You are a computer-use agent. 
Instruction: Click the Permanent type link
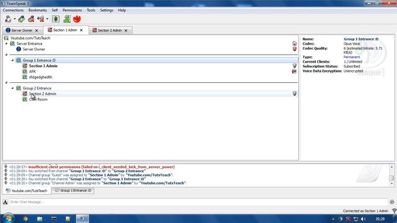352,57
